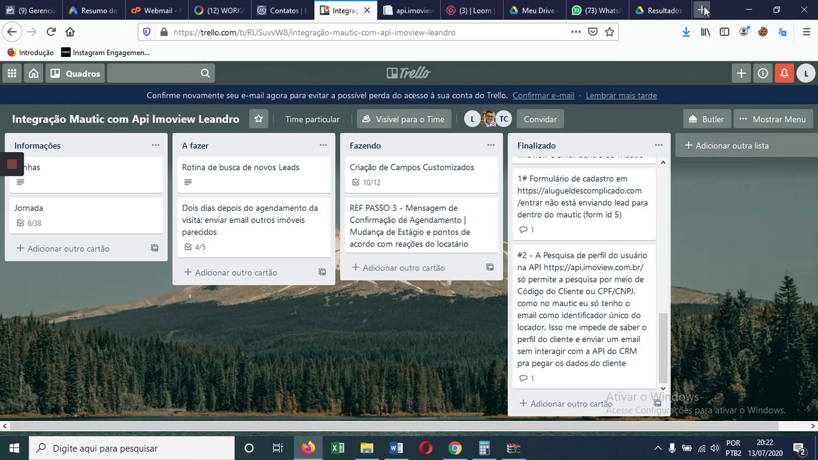Click the Convidar button
This screenshot has width=818, height=460.
pos(540,119)
